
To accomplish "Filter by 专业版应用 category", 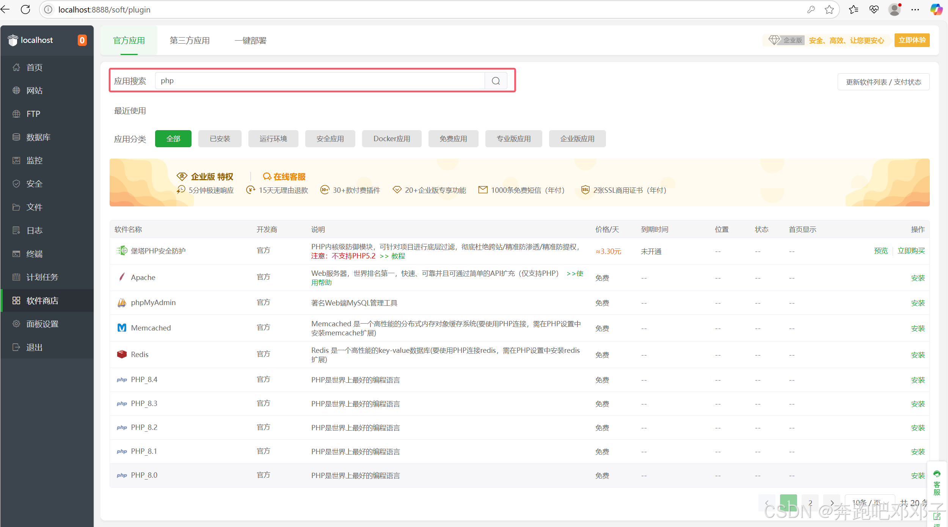I will point(514,139).
